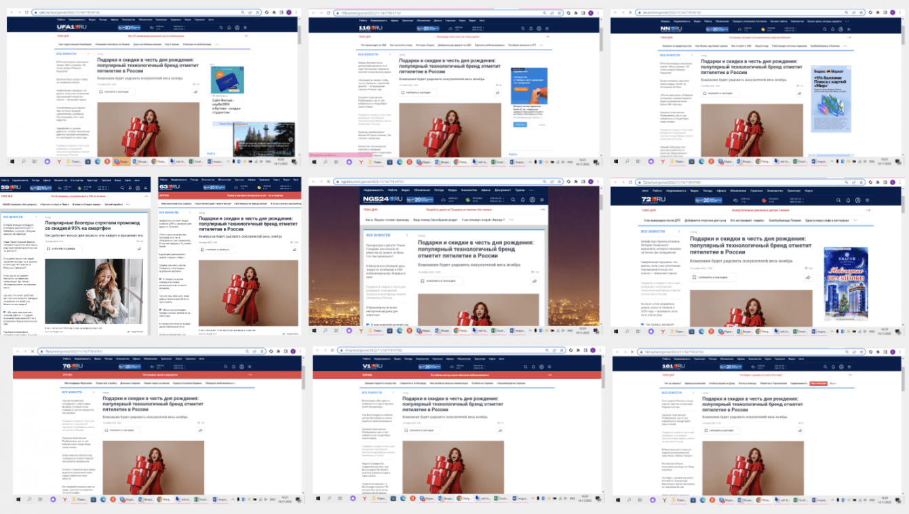Open the user profile icon on UFA1.RU
The image size is (909, 514).
237,28
